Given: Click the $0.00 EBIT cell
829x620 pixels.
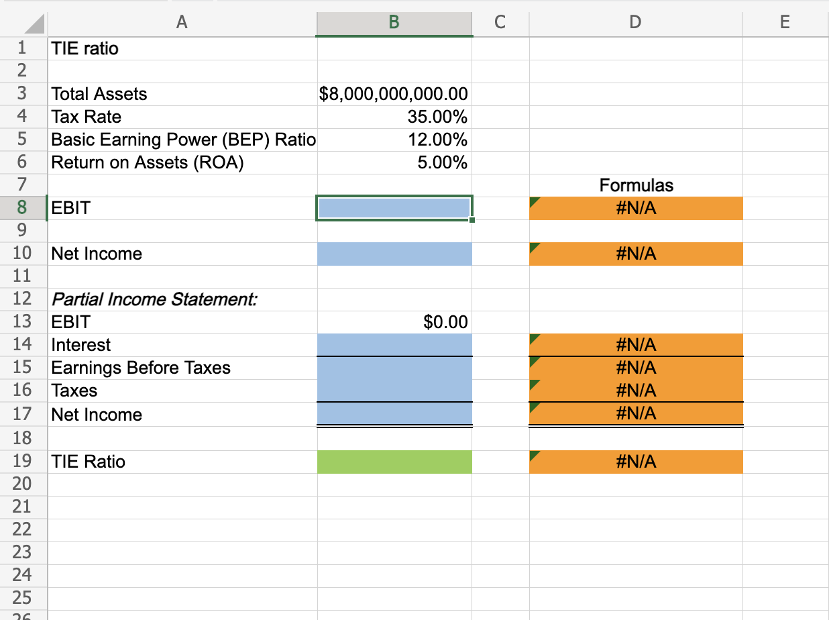Looking at the screenshot, I should 394,322.
